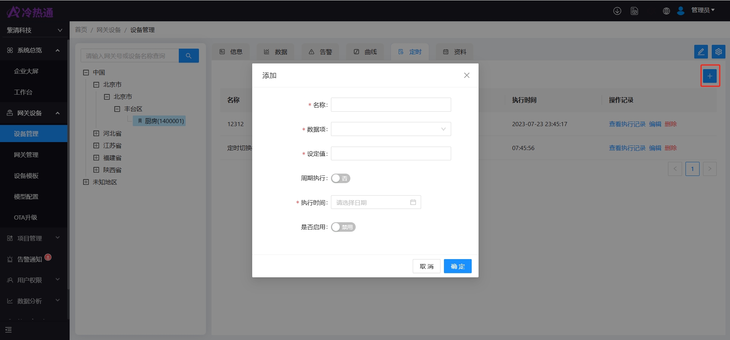This screenshot has height=340, width=730.
Task: Open the gear settings icon
Action: click(x=718, y=52)
